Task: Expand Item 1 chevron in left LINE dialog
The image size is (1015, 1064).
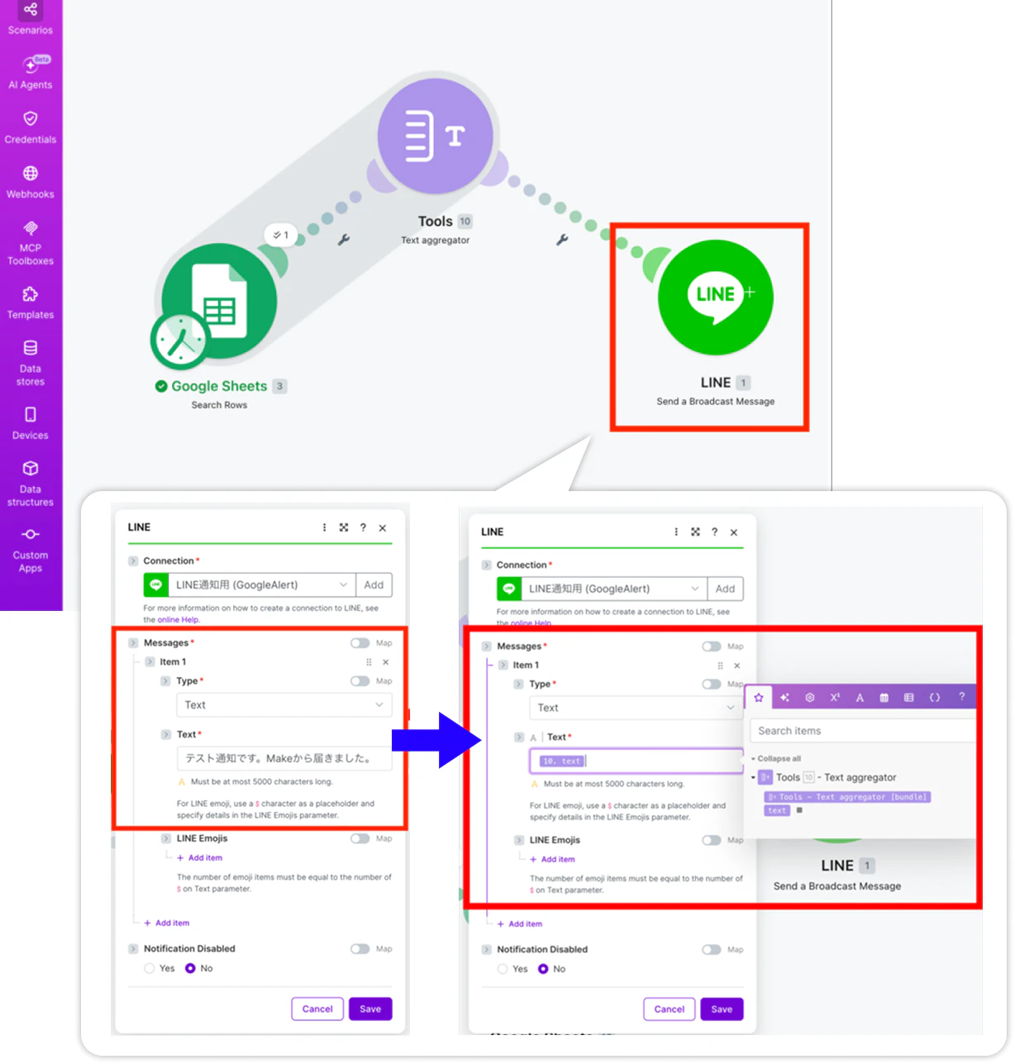Action: point(150,662)
